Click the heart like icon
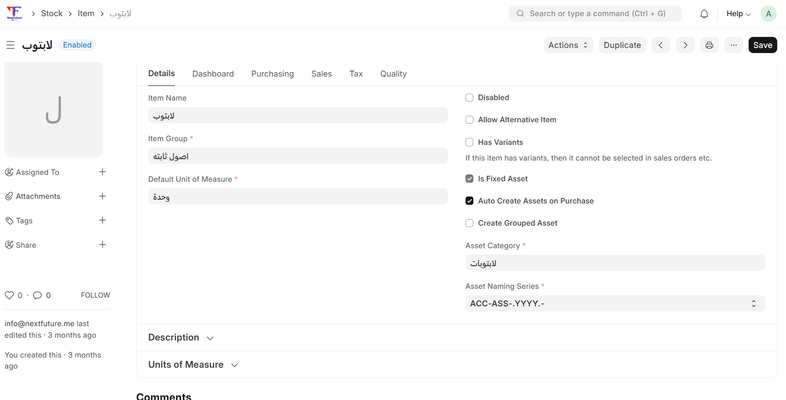Image resolution: width=786 pixels, height=400 pixels. click(x=9, y=295)
